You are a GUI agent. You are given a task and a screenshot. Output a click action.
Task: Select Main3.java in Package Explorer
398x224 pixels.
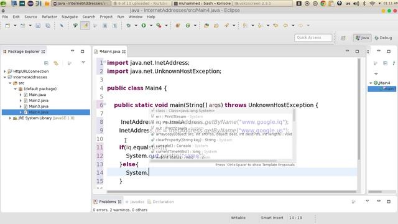39,106
